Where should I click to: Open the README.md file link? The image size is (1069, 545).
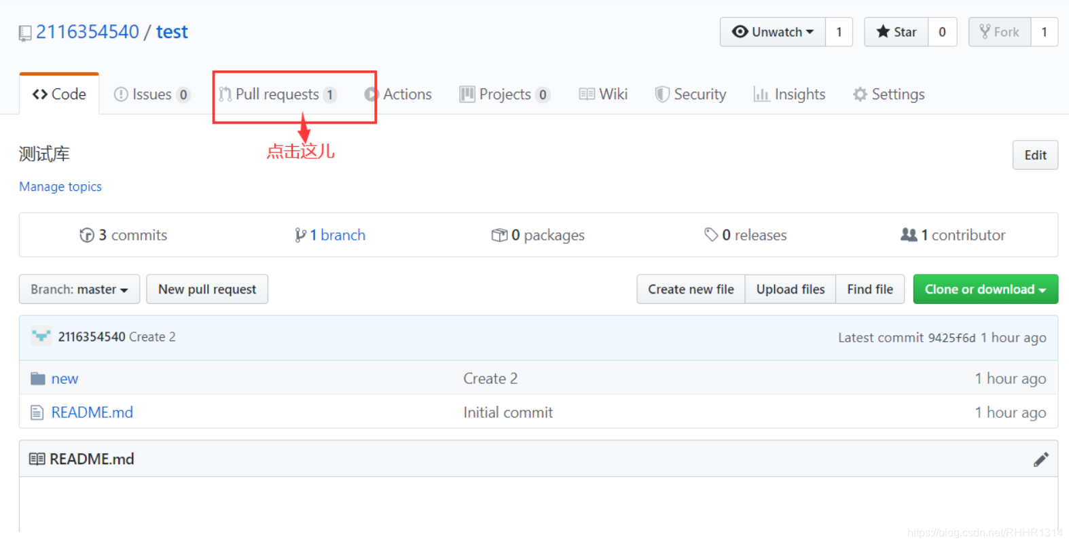(x=92, y=412)
